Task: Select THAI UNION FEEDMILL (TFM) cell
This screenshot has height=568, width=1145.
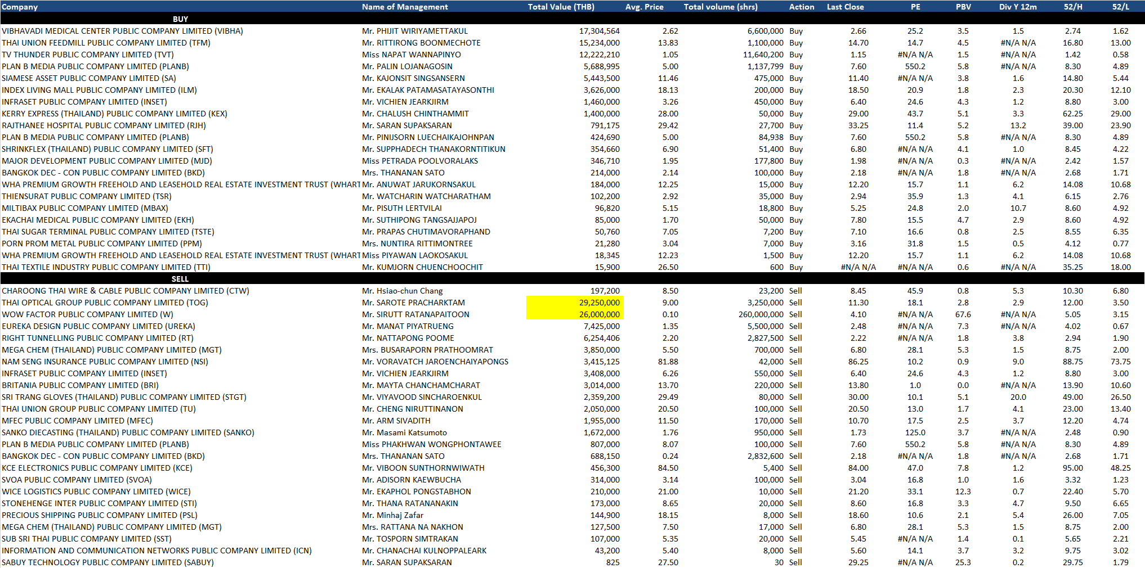Action: 106,43
